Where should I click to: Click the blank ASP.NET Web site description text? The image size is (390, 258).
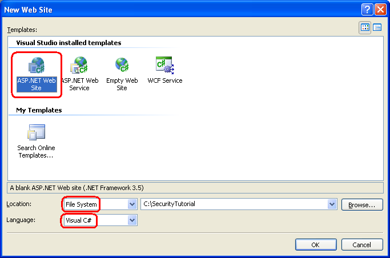point(77,188)
